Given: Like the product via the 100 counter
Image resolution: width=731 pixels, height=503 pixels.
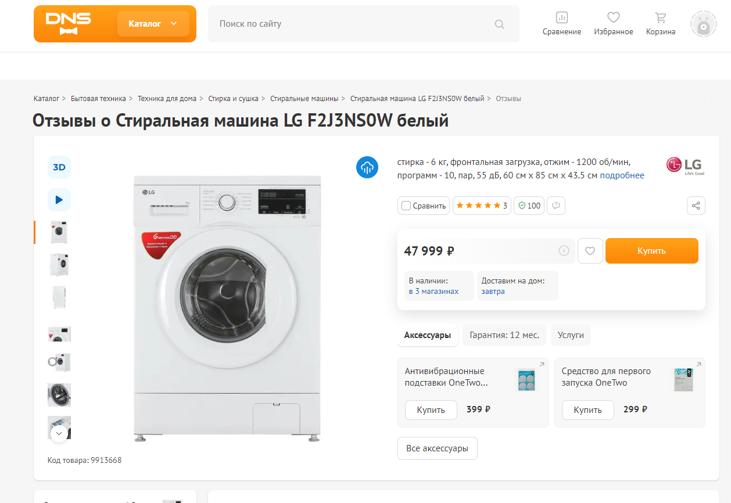Looking at the screenshot, I should [529, 205].
